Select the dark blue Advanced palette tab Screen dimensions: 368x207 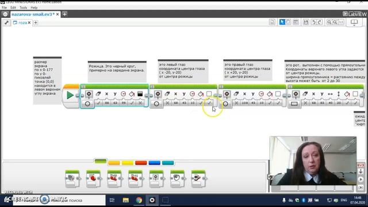click(155, 163)
